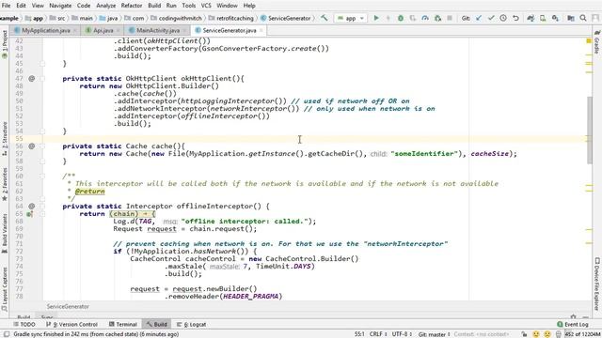The image size is (602, 338).
Task: Toggle the Gradle panel on right edge
Action: 597,42
